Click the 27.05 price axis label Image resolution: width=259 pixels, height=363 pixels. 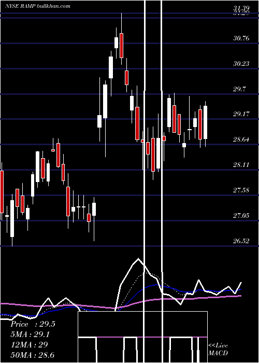pos(241,216)
